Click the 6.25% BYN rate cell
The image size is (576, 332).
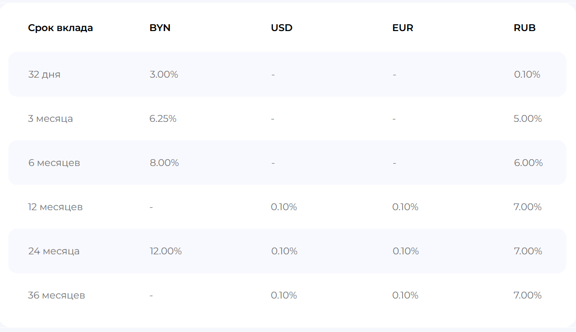(x=163, y=118)
